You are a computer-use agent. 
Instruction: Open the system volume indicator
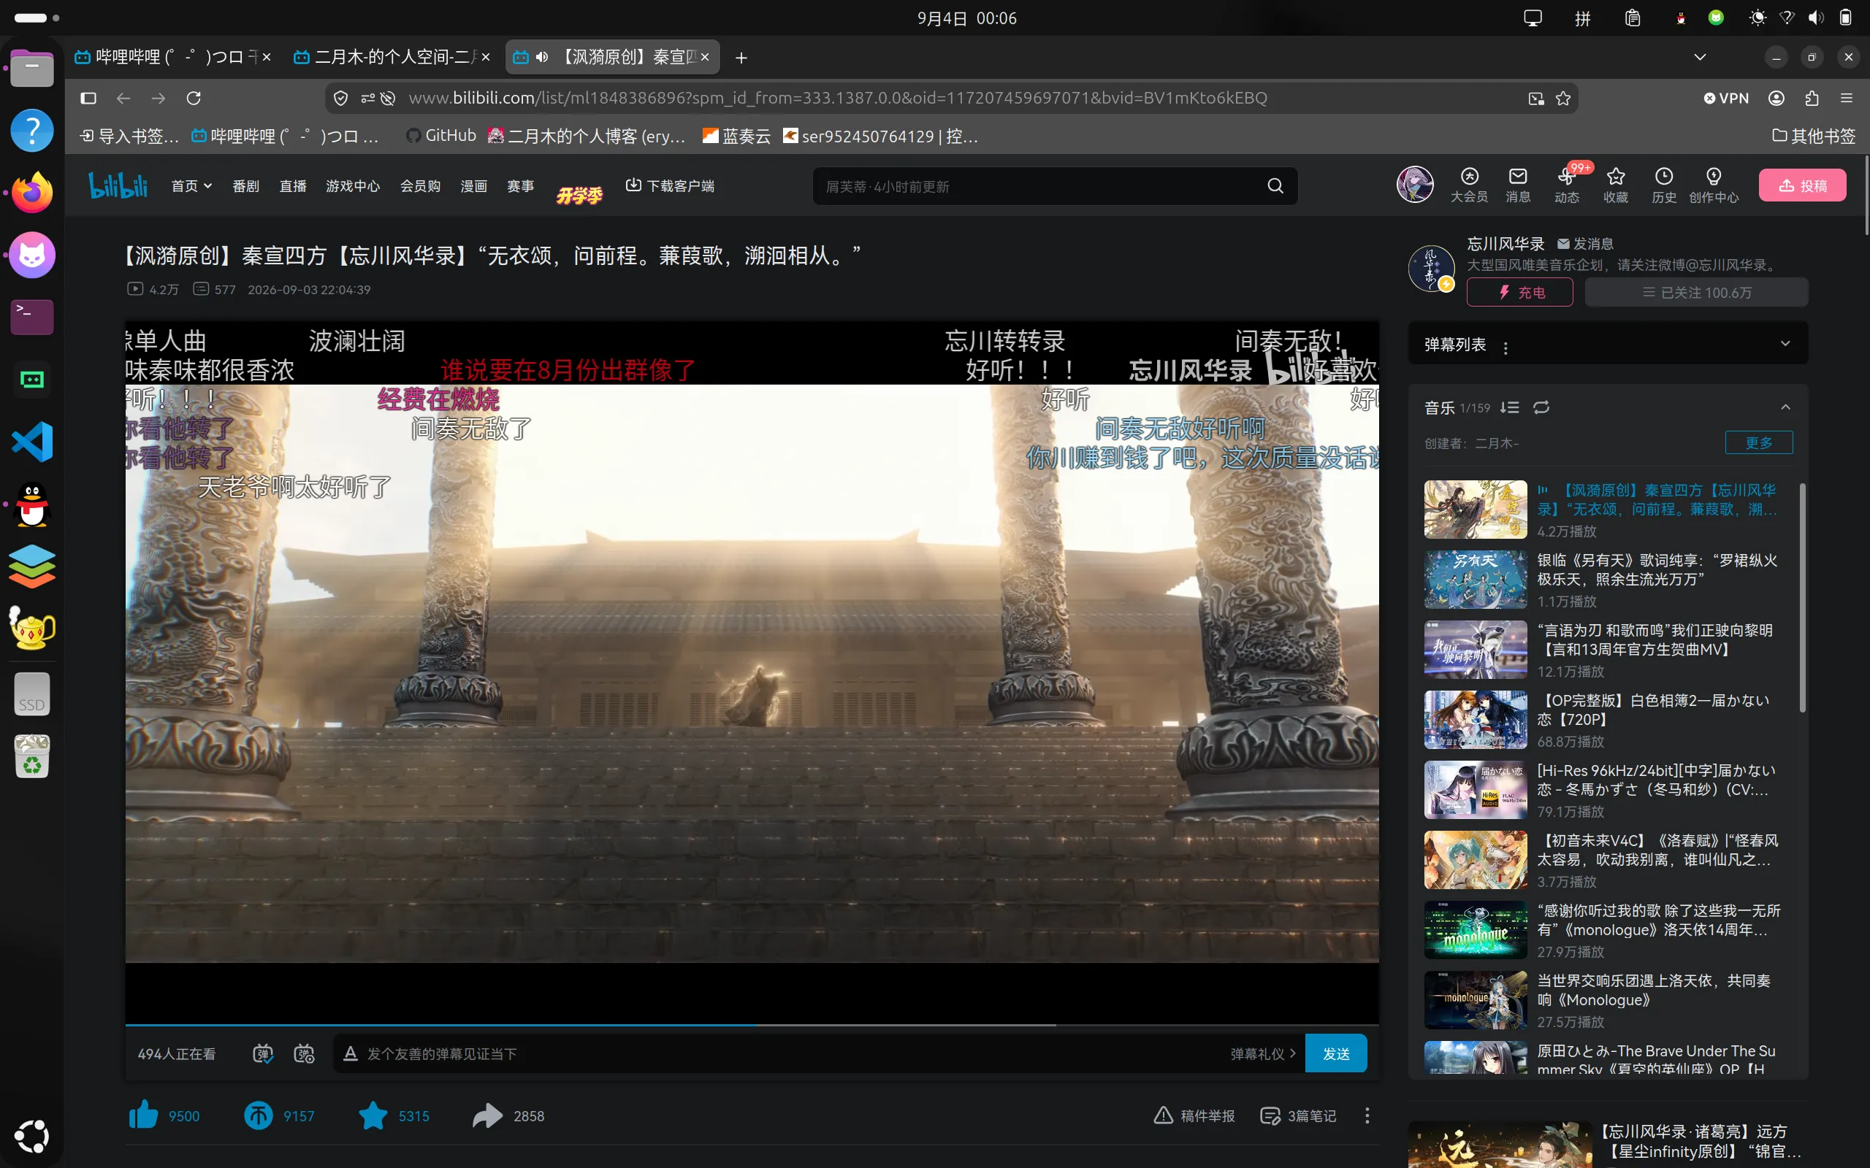pos(1815,18)
